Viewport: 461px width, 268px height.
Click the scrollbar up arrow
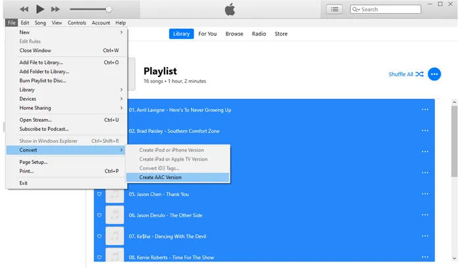pyautogui.click(x=454, y=102)
